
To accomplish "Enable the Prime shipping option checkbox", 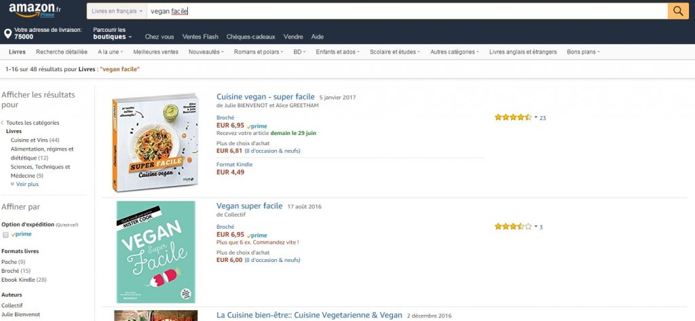I will 5,235.
